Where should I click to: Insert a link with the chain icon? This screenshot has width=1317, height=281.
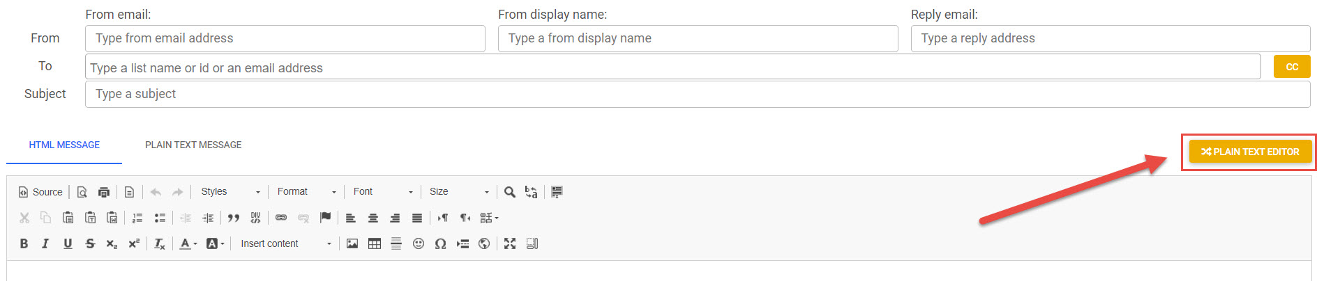(x=281, y=218)
